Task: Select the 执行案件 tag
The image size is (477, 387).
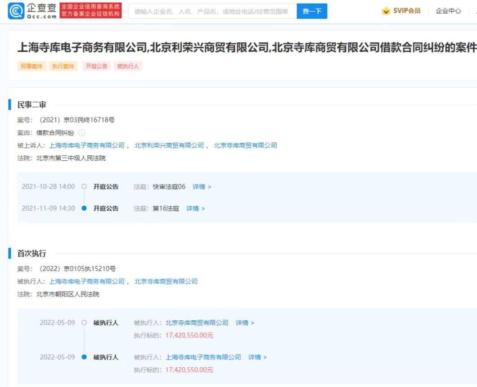Action: (63, 66)
